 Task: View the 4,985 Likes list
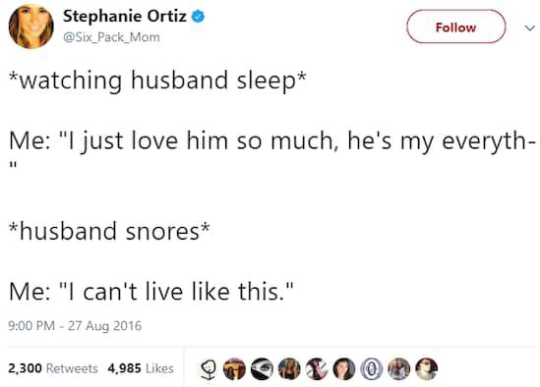tap(141, 368)
